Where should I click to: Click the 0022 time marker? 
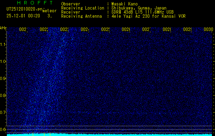coord(44,29)
